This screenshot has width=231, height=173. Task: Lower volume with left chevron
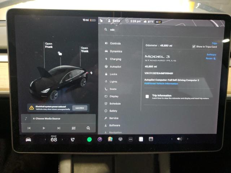click(172, 139)
